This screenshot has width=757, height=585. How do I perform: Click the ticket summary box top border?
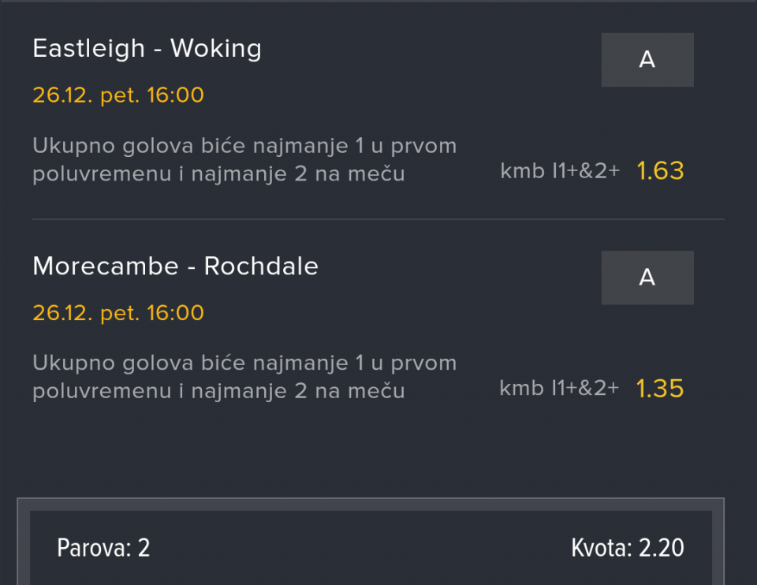click(371, 499)
